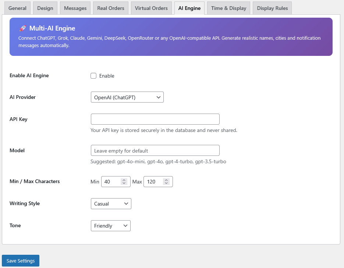Increase the Min characters value

pos(124,180)
